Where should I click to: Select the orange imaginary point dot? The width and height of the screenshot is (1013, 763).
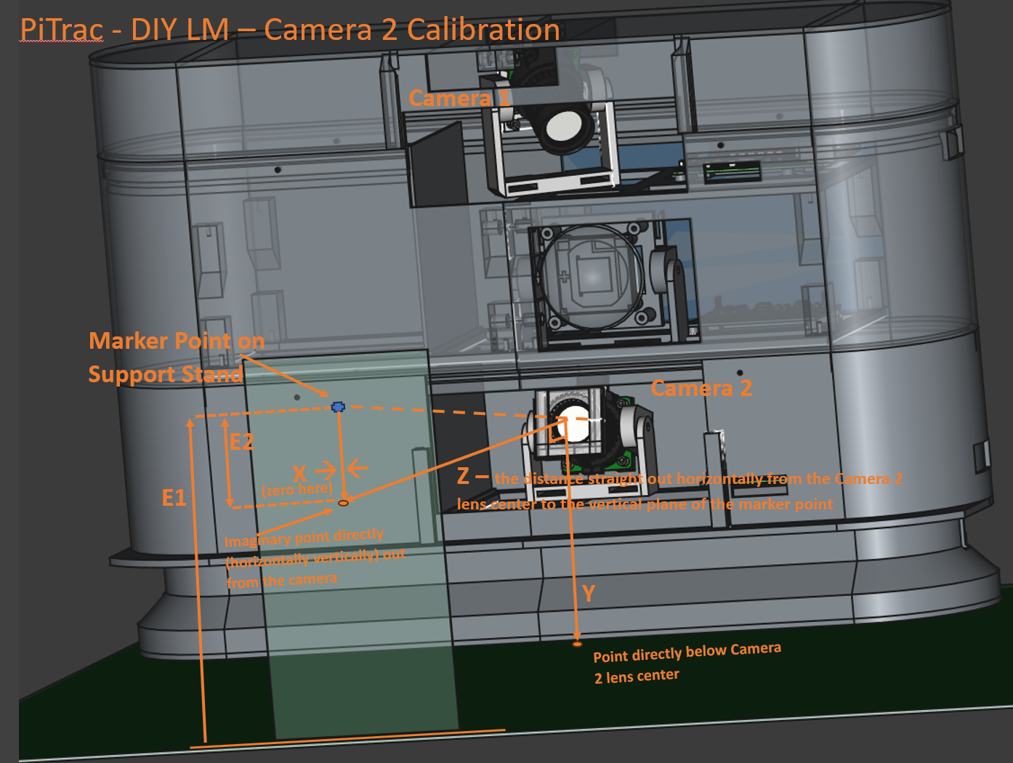coord(344,503)
